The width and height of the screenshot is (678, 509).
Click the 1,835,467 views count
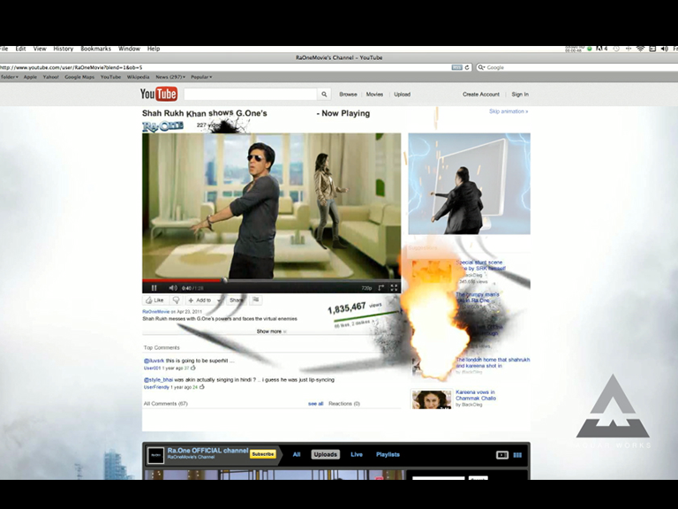click(x=346, y=308)
